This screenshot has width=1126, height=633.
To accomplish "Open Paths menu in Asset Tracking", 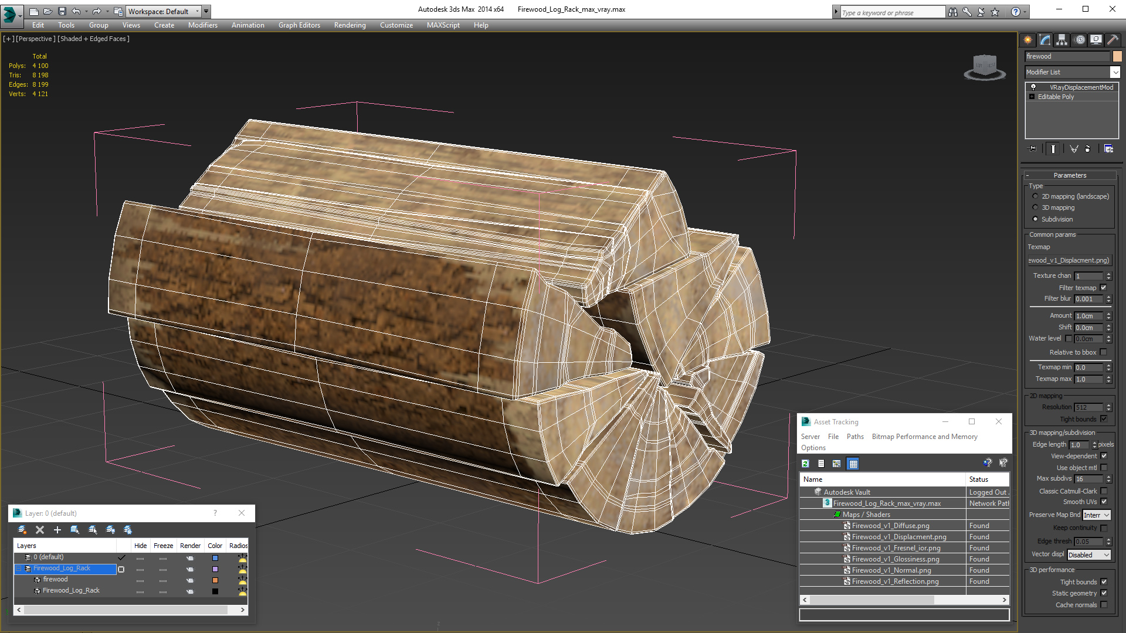I will pos(855,437).
